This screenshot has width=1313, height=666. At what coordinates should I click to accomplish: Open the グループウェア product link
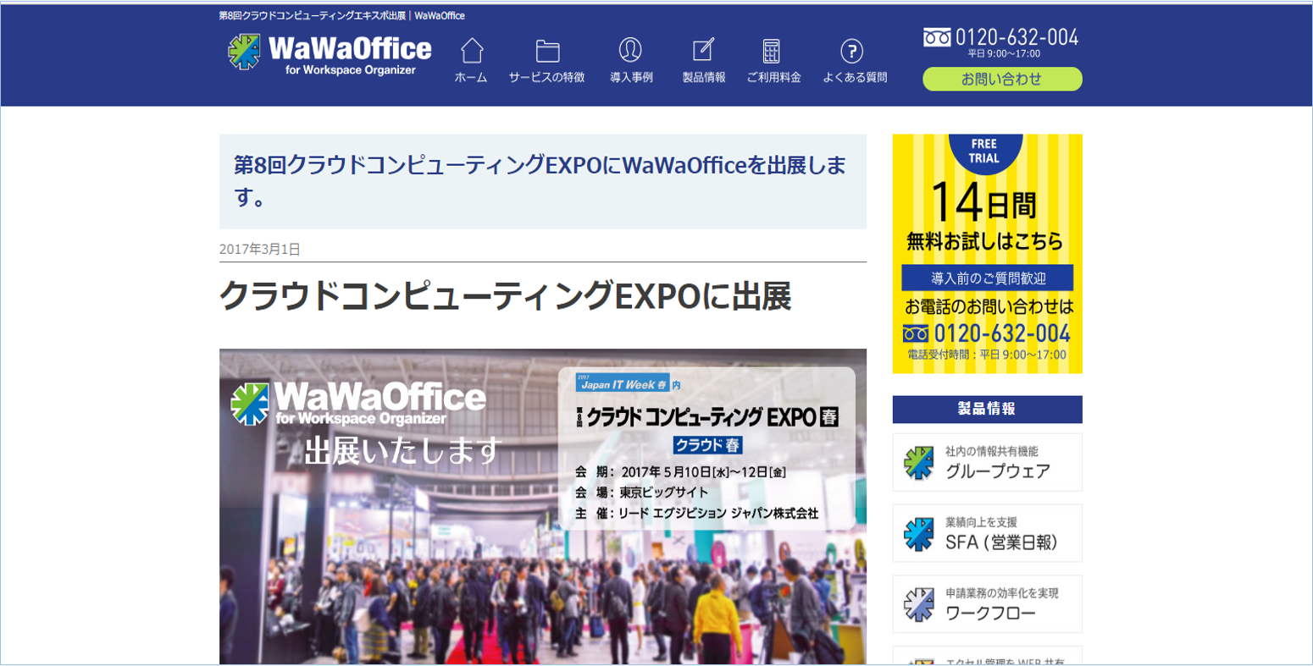click(988, 462)
